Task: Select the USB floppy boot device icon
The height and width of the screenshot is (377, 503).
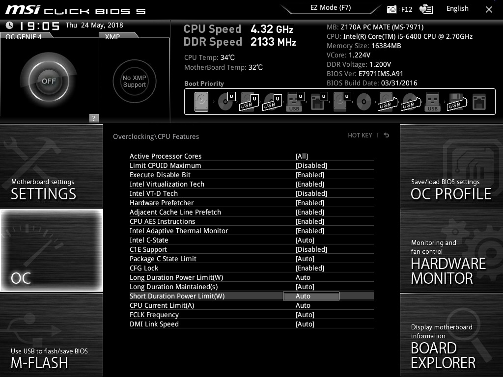Action: point(457,102)
